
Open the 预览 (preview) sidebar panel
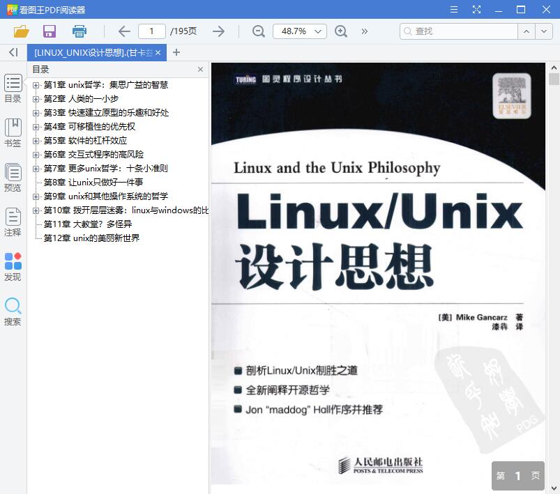[13, 178]
